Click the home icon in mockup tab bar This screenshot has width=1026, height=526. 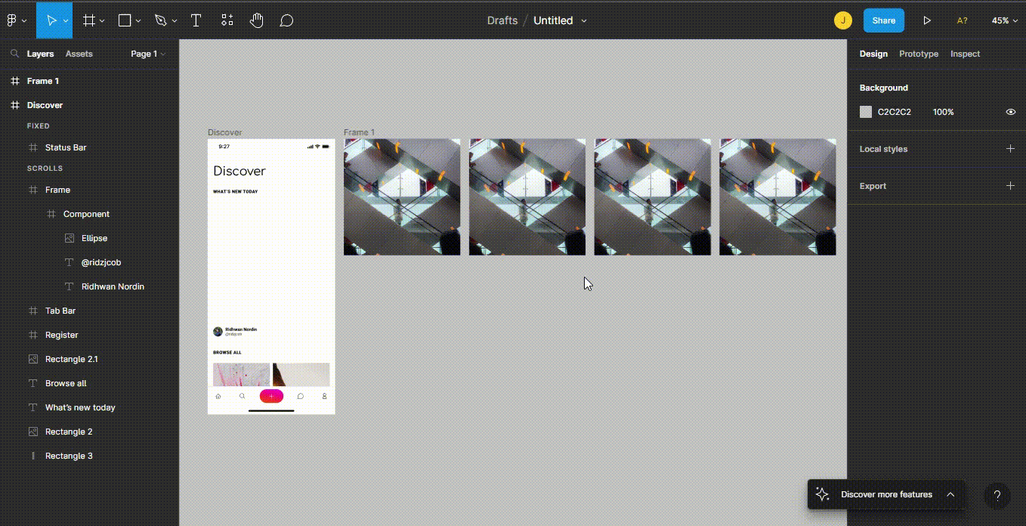[218, 396]
